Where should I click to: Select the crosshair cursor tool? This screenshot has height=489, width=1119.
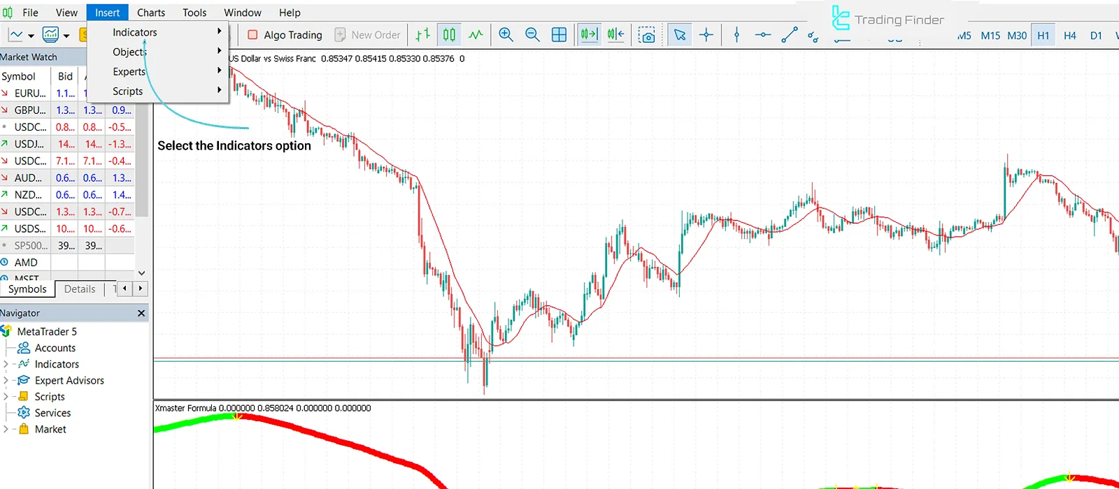click(x=706, y=35)
